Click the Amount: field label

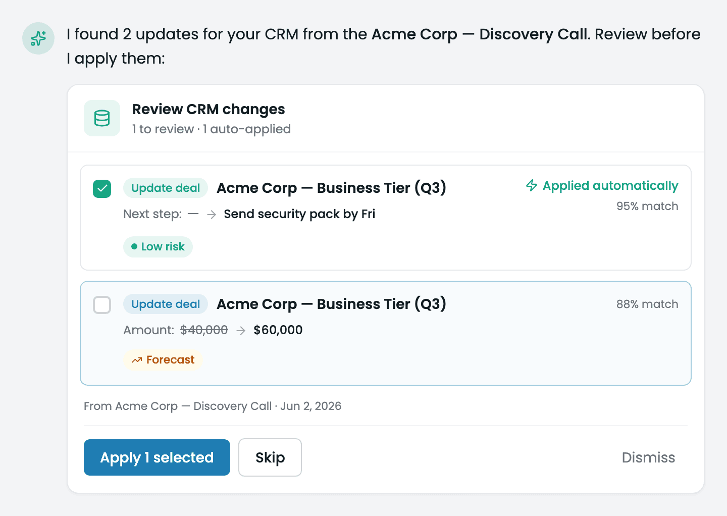149,330
